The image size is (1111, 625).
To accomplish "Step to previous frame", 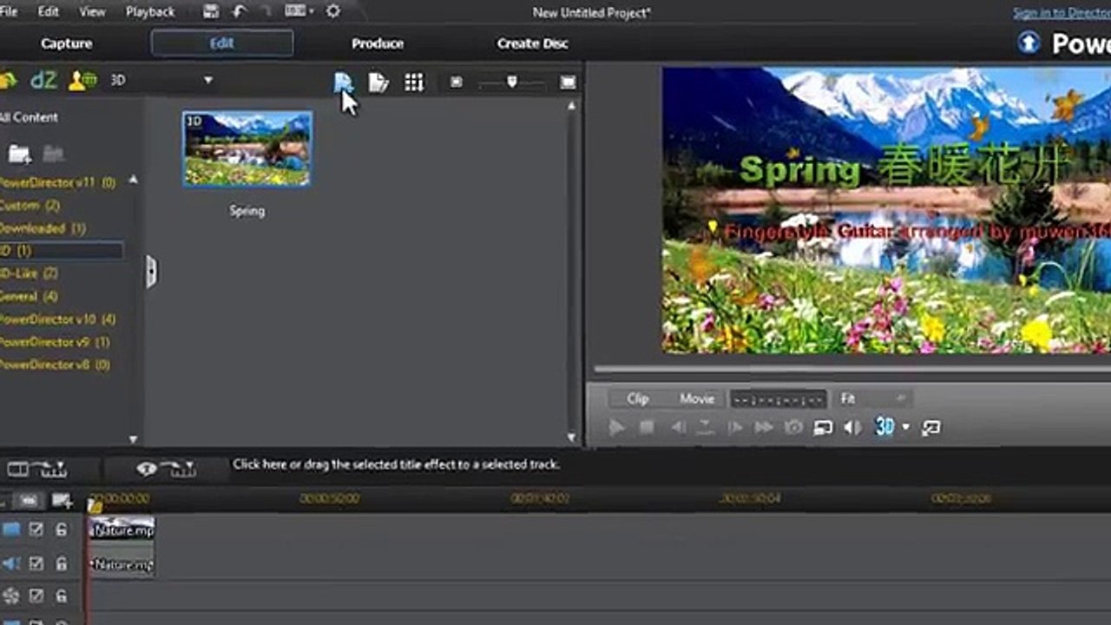I will [x=678, y=427].
